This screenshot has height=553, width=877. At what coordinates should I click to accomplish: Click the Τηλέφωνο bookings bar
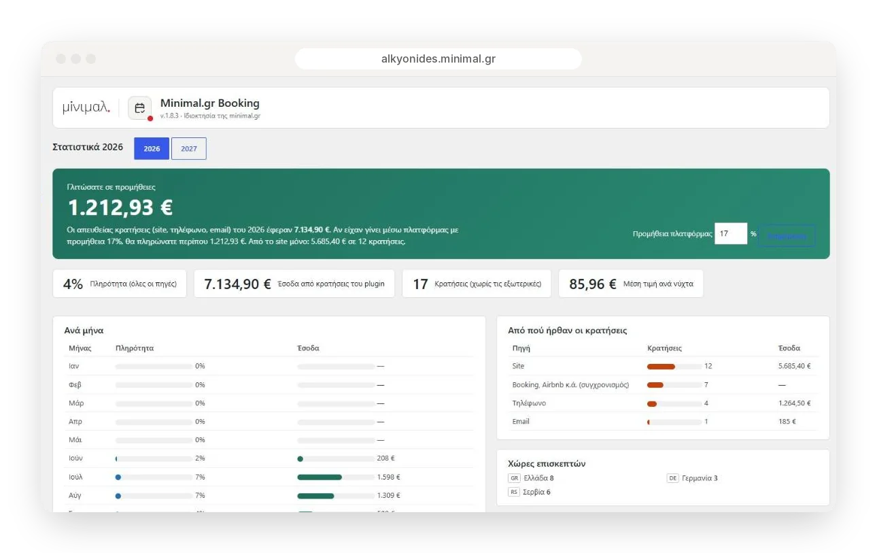point(674,403)
